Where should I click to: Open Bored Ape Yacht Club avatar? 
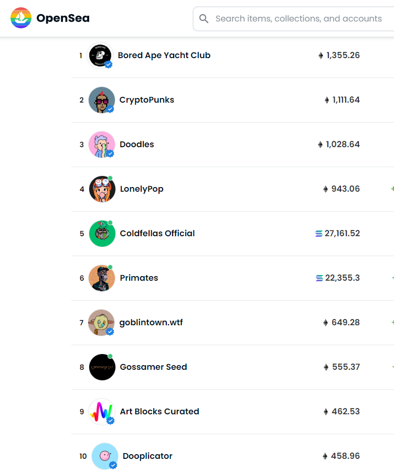coord(100,56)
